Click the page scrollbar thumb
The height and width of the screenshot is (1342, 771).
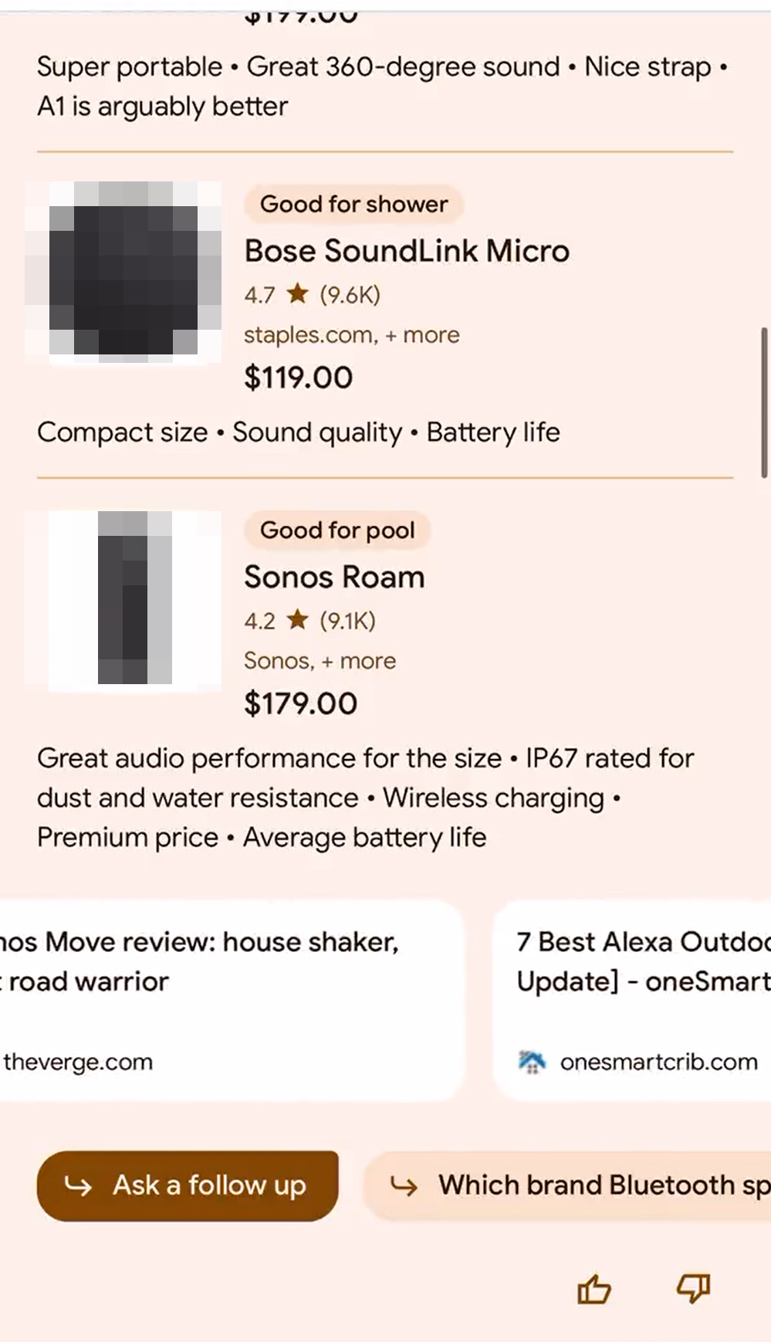(764, 403)
